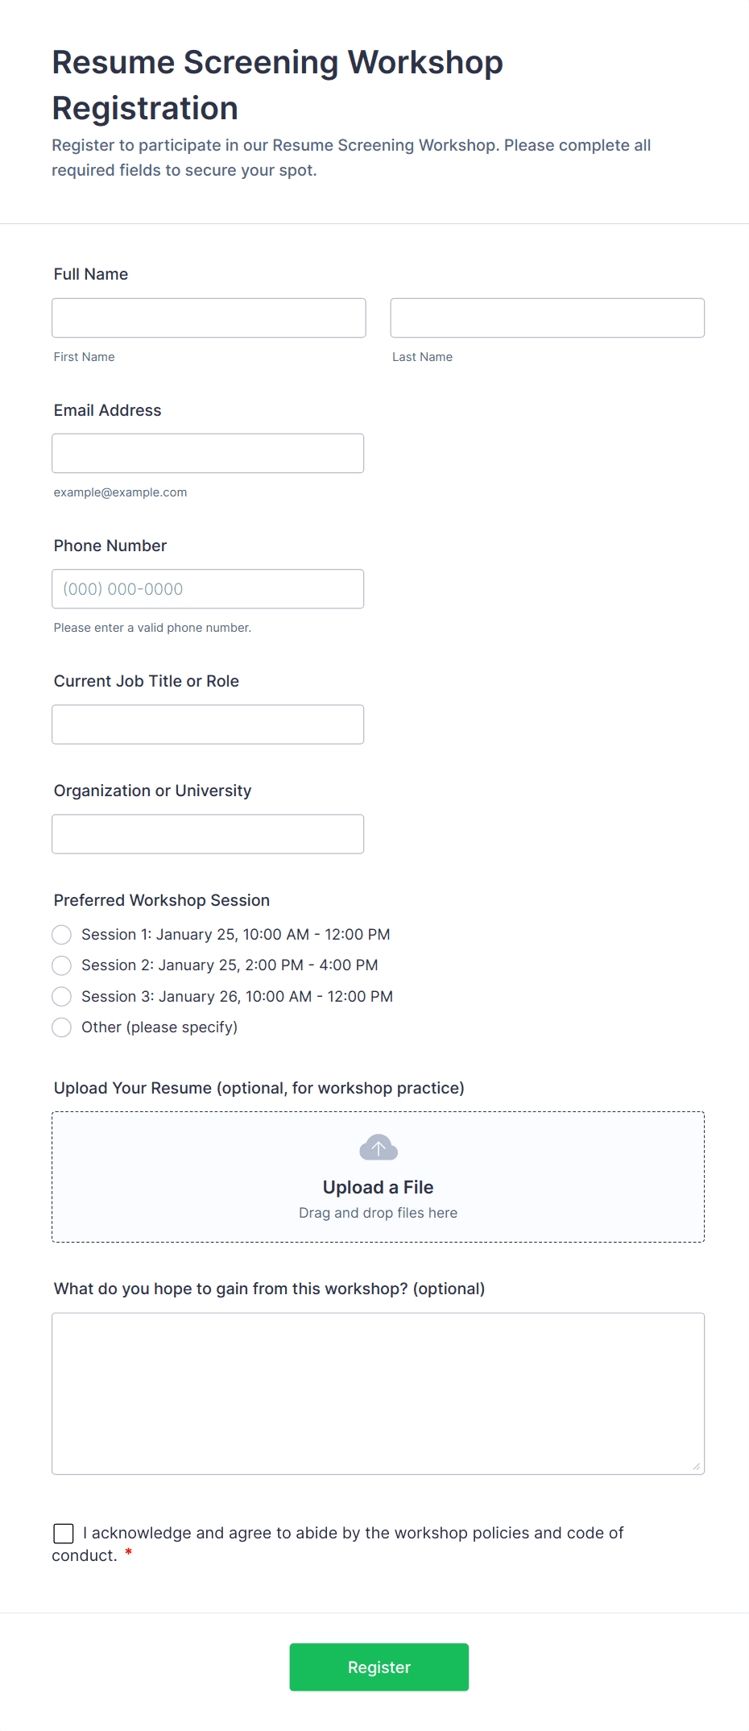
Task: Click the cloud upload icon
Action: 378,1147
